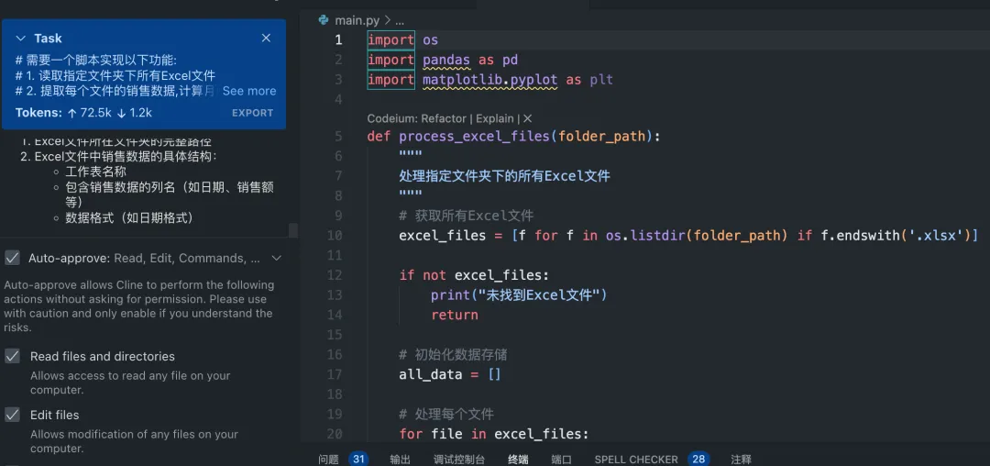
Task: Click 'excel_files =' assignment on line 10
Action: pos(452,236)
